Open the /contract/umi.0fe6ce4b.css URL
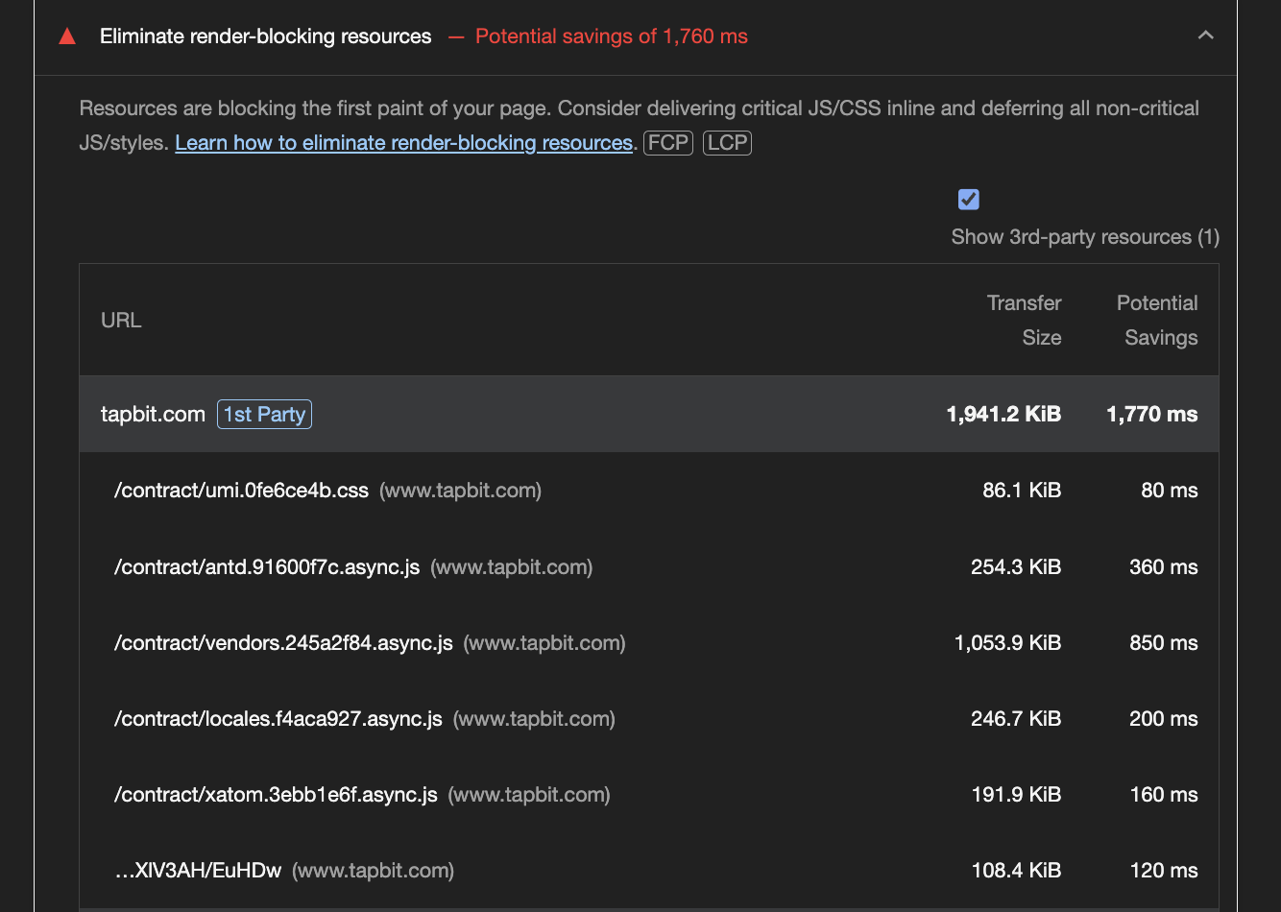This screenshot has height=912, width=1281. [241, 491]
